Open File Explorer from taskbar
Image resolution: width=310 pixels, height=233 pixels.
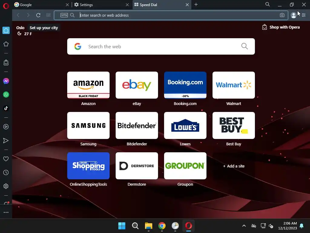coord(148,226)
